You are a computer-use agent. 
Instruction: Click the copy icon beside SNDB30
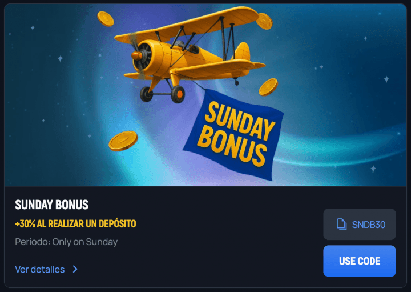click(x=341, y=225)
